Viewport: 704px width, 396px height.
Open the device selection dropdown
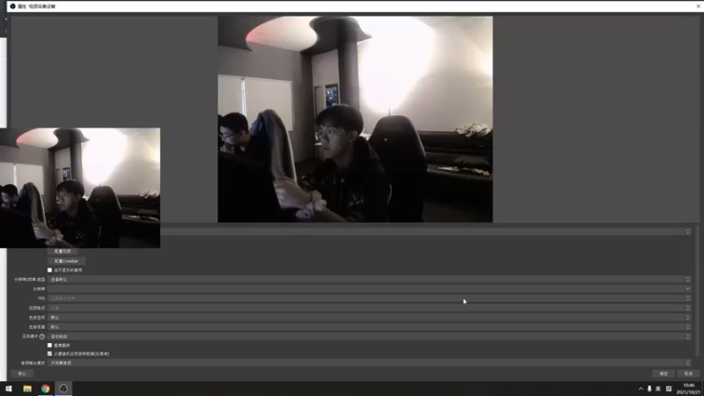coord(426,231)
